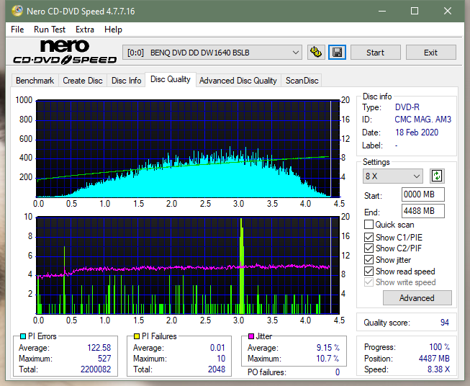This screenshot has height=386, width=470.
Task: Click PI Errors total 2200082
Action: tap(96, 369)
